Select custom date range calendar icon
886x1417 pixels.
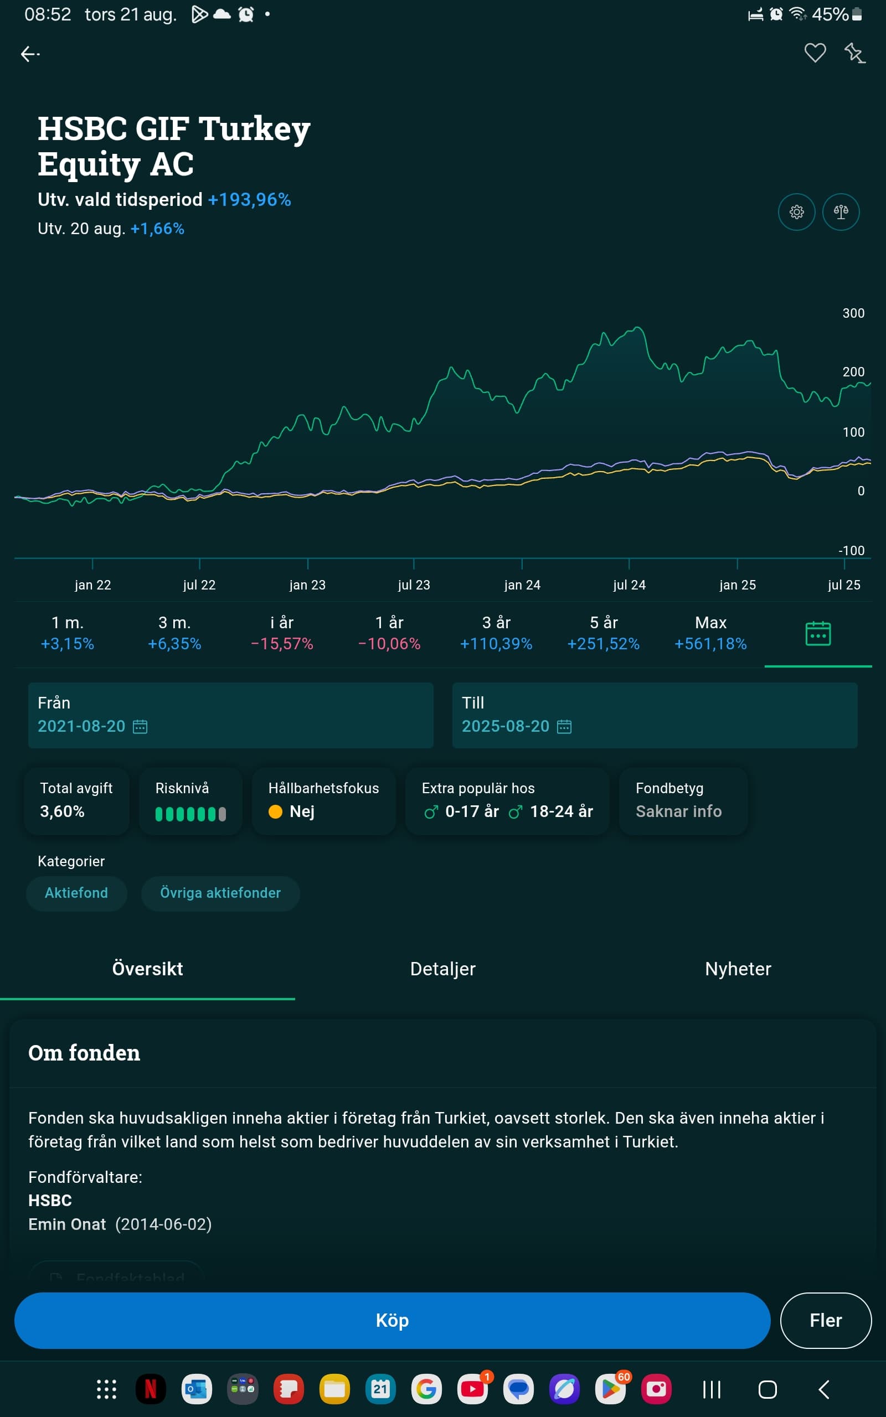point(818,634)
